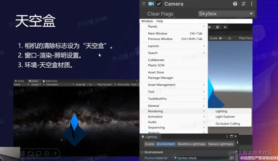278x161 pixels.
Task: Open the Free Aspect resolution dropdown
Action: [x=60, y=84]
